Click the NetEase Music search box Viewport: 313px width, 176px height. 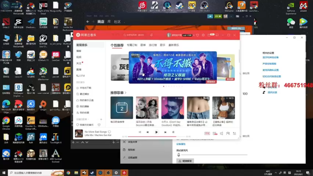[135, 35]
